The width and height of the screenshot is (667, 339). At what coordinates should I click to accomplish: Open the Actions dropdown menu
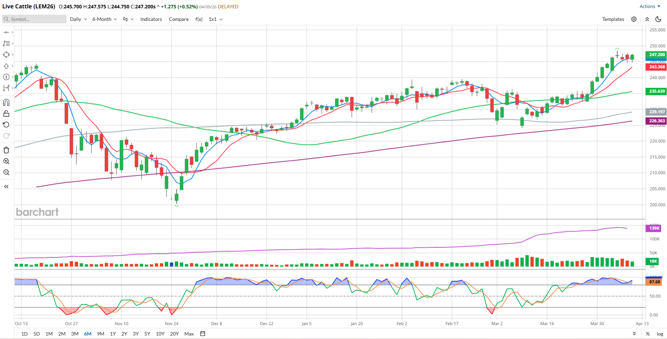650,6
